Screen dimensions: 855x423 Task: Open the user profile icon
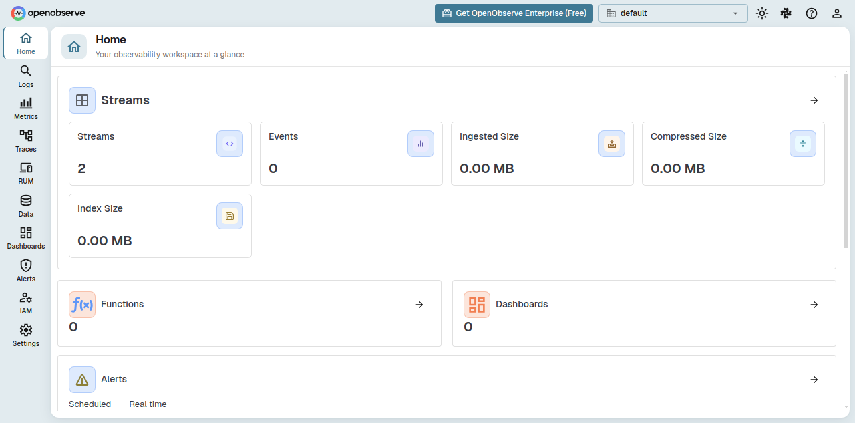click(837, 13)
